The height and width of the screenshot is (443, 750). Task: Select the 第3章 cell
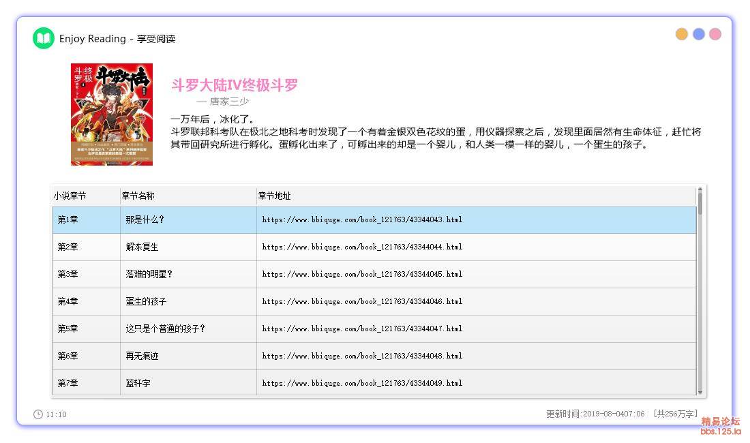86,274
